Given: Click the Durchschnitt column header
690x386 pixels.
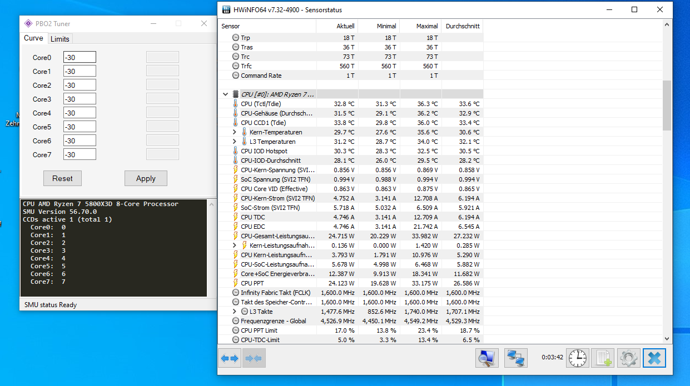Looking at the screenshot, I should (x=462, y=26).
